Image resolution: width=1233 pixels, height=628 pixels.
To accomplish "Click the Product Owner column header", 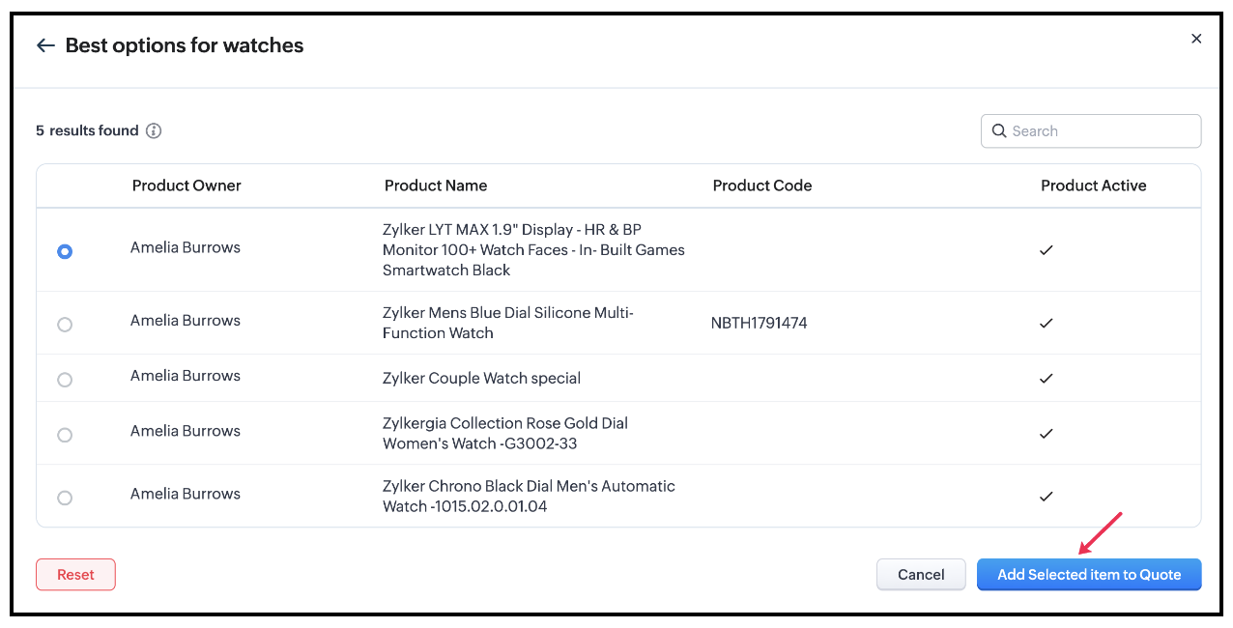I will (186, 186).
